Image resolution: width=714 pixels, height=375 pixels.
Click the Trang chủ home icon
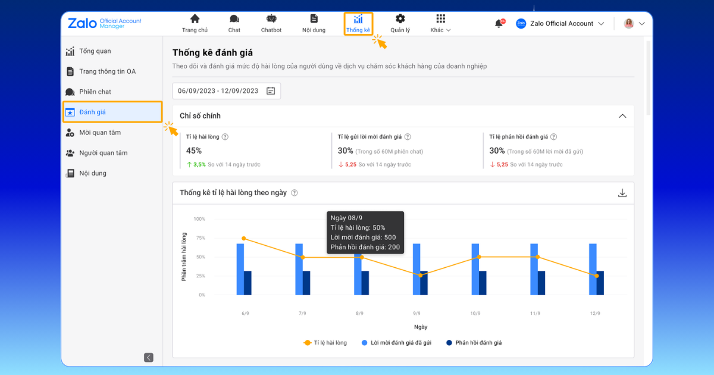click(195, 19)
